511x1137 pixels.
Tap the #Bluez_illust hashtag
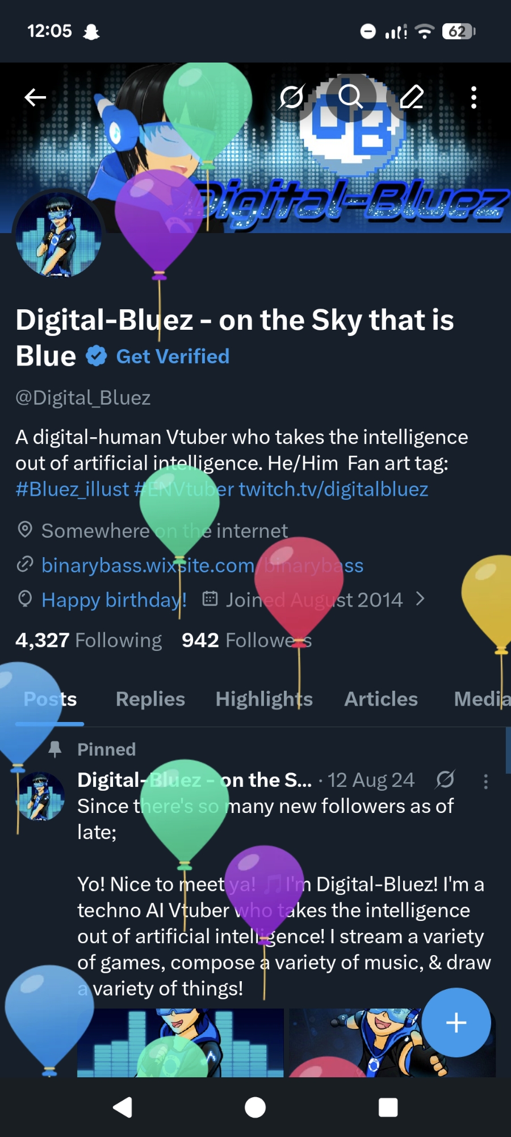pos(73,489)
